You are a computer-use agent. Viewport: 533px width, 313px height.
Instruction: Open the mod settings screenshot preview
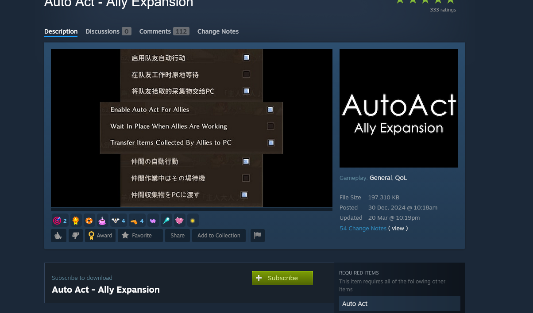tap(192, 128)
